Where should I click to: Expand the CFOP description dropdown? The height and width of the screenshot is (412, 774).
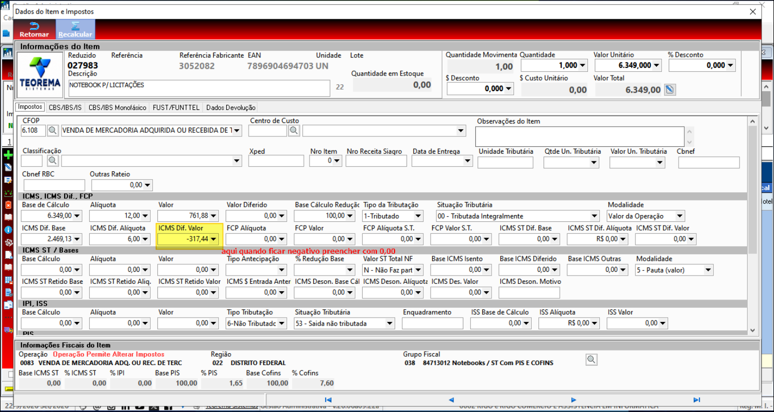tap(237, 131)
